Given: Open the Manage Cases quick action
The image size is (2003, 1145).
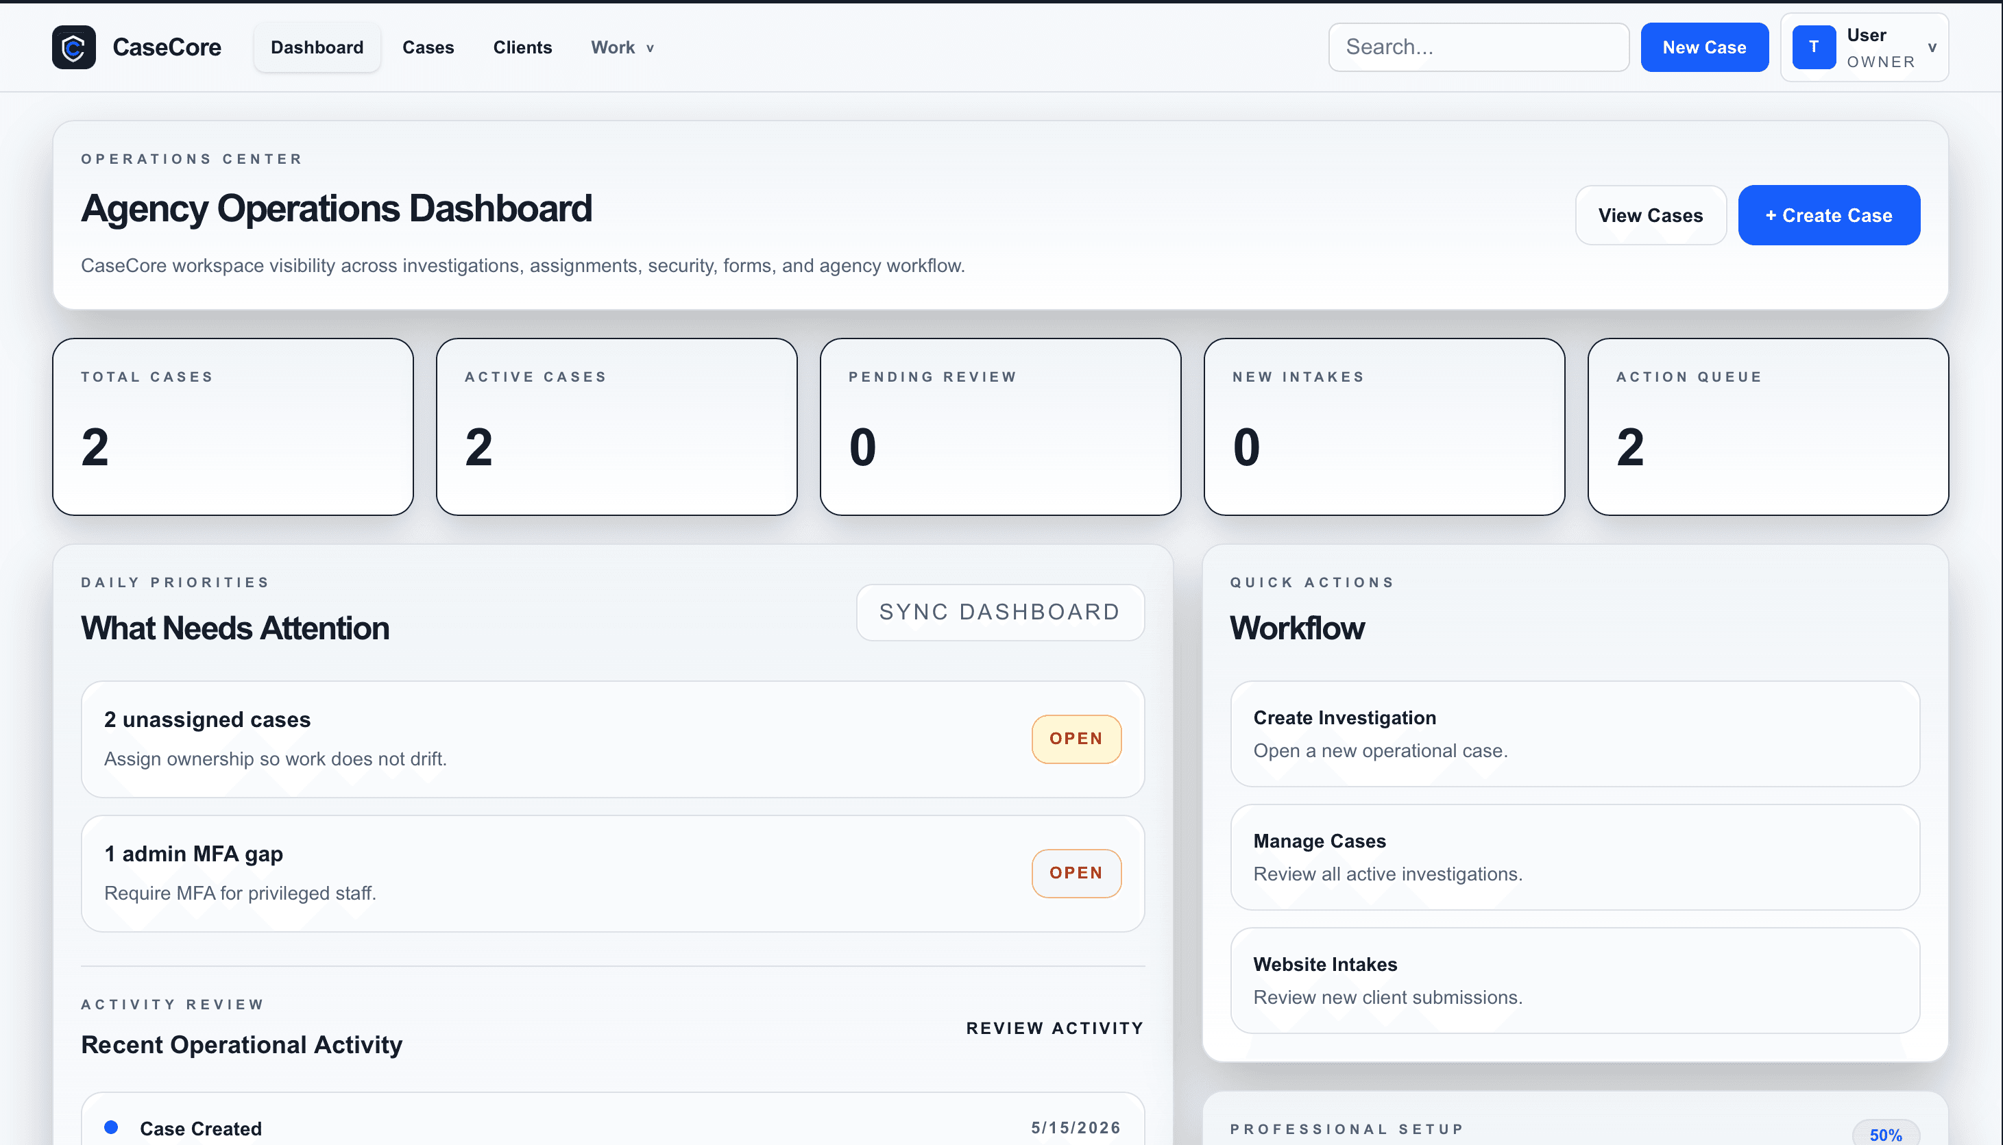Looking at the screenshot, I should tap(1575, 857).
